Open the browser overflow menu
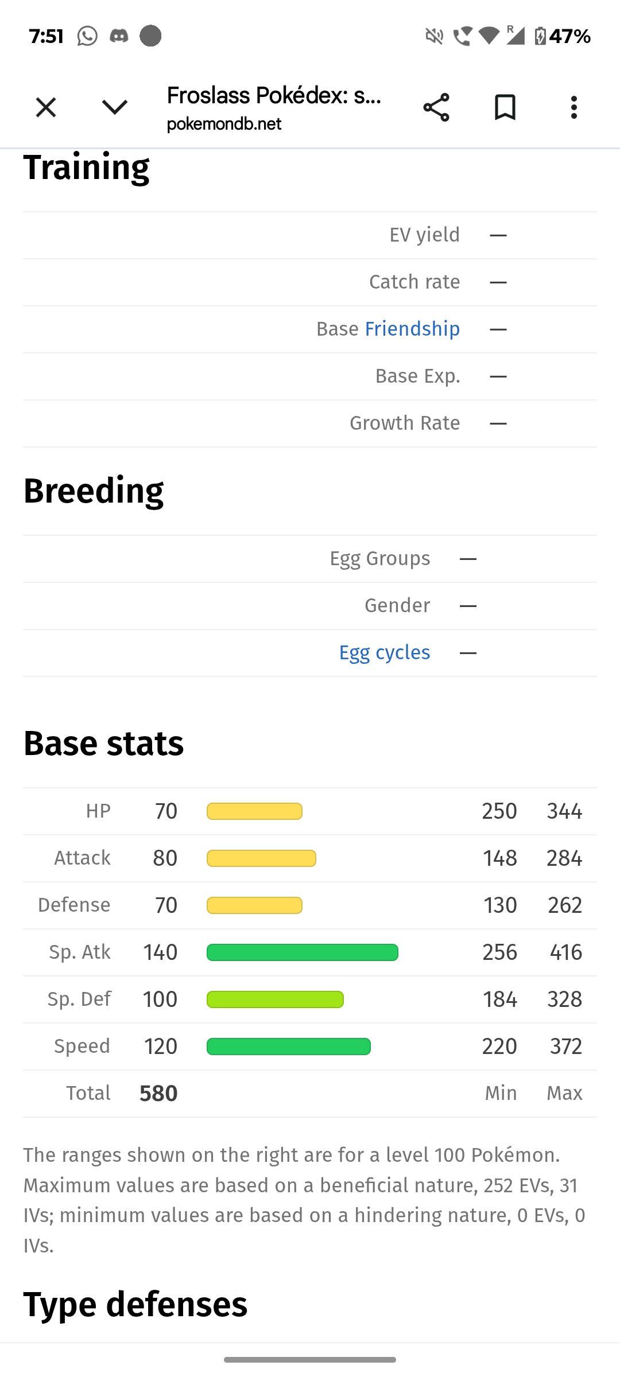This screenshot has height=1377, width=620. 573,107
